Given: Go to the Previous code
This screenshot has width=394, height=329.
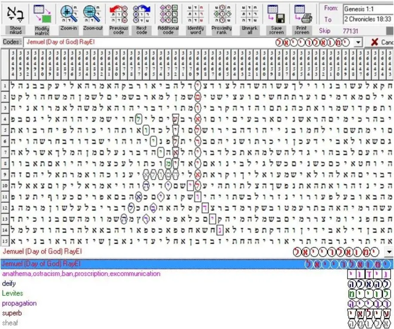Looking at the screenshot, I should coord(119,14).
